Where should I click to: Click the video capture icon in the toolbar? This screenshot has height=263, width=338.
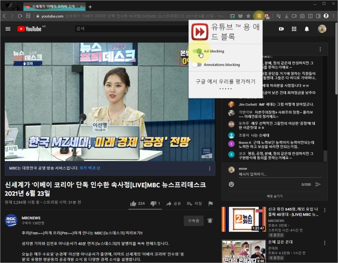[x=294, y=16]
